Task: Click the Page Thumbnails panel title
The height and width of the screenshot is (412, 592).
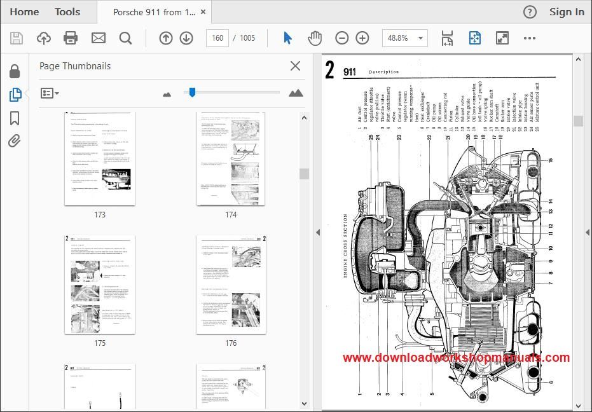Action: [75, 66]
